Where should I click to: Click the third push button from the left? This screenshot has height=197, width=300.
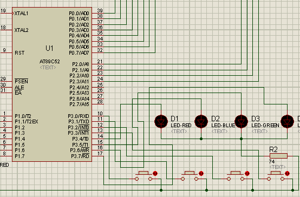pos(236,176)
